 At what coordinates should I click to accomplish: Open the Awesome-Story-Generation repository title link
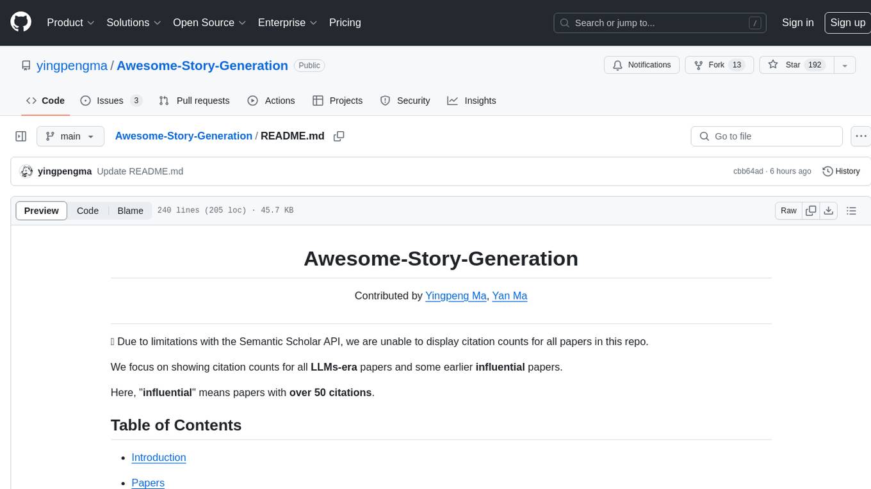pyautogui.click(x=202, y=65)
